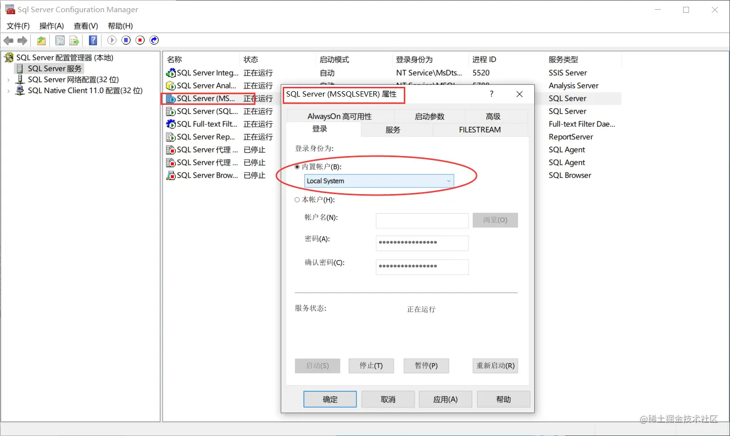Click the Start Service play icon in the toolbar
The height and width of the screenshot is (436, 730).
[x=112, y=40]
